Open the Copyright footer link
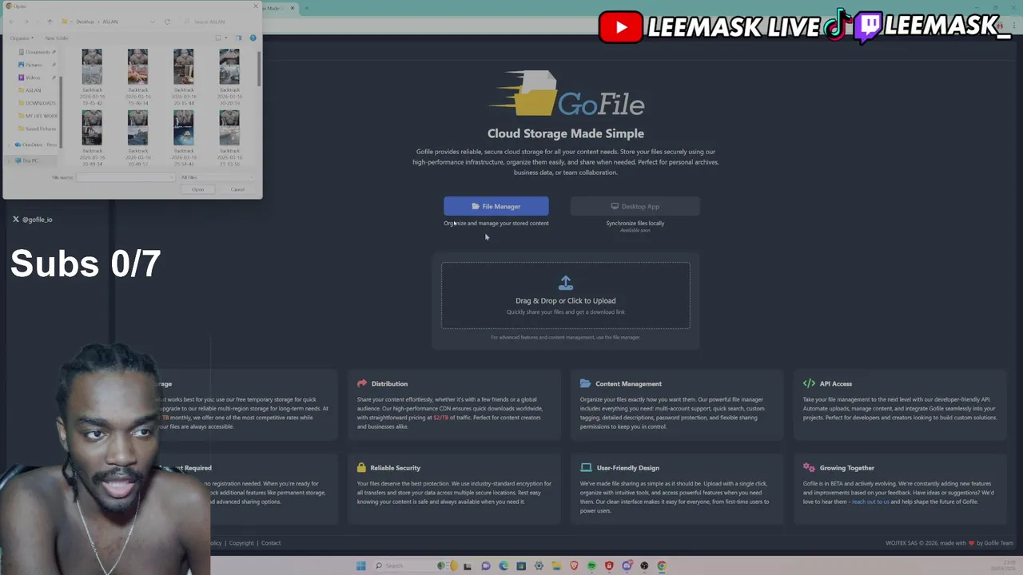Viewport: 1023px width, 575px height. (x=241, y=543)
